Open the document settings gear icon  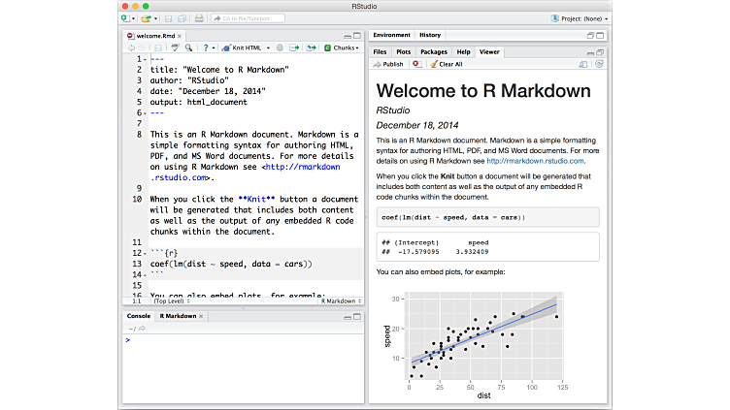[x=280, y=47]
